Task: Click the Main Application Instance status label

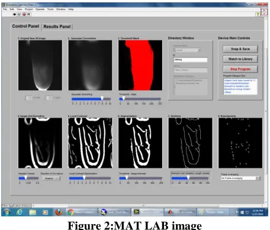Action: (x=17, y=206)
